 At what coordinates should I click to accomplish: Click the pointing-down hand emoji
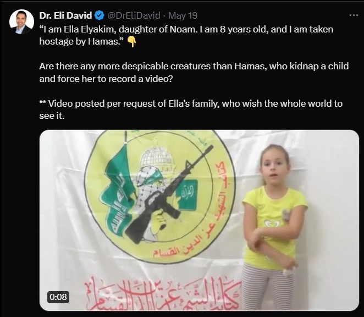coord(132,42)
